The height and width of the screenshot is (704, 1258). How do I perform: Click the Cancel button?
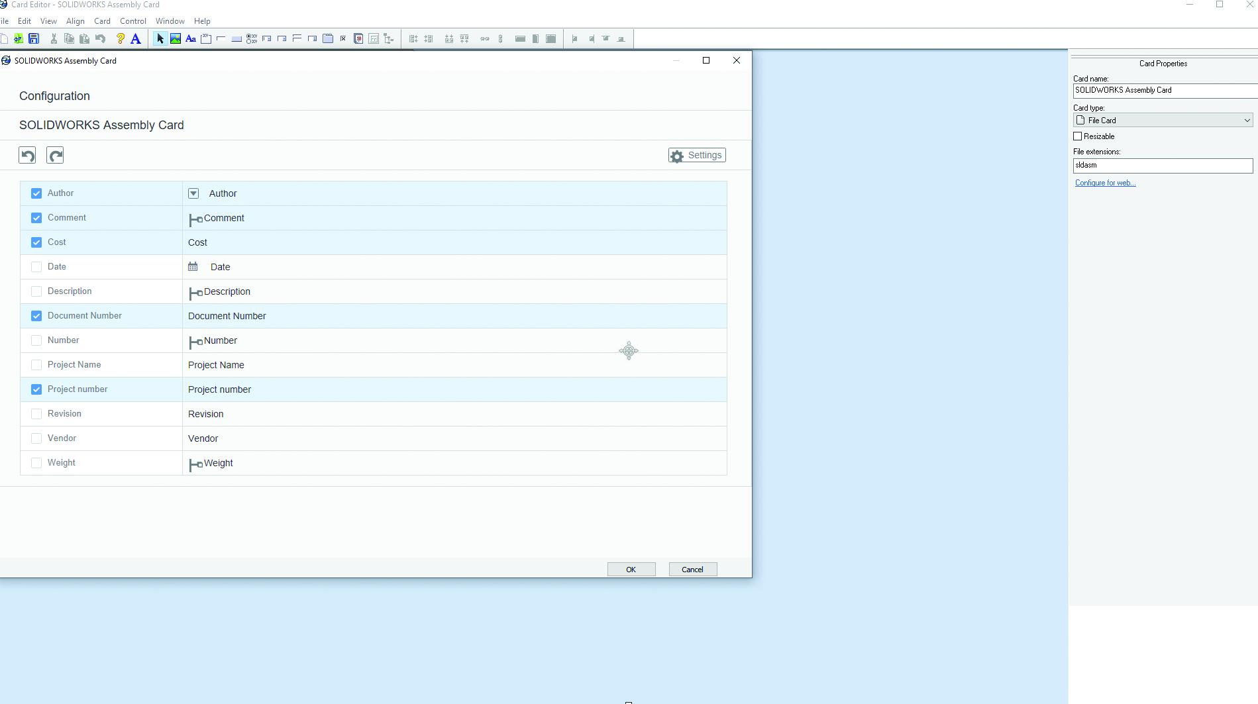point(693,570)
